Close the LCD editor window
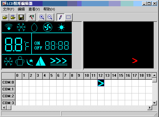This screenshot has height=117, width=159. (155, 4)
